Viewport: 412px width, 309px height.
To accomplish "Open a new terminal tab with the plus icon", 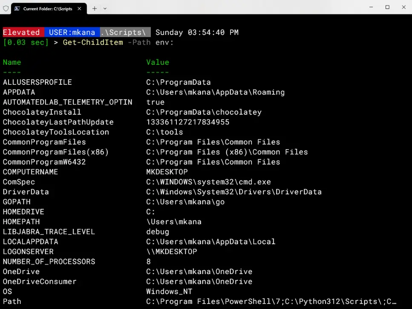I will click(95, 8).
